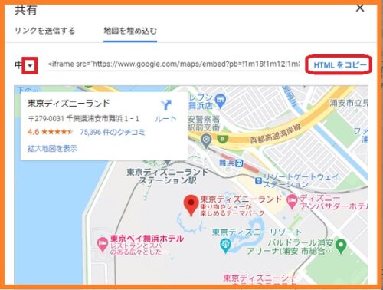Click the Resort Gateway Station blue icon

pyautogui.click(x=258, y=181)
